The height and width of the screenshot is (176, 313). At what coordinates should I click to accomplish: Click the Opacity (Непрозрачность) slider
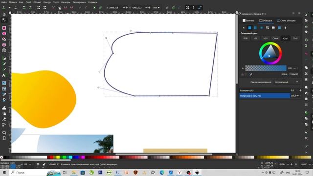265,96
